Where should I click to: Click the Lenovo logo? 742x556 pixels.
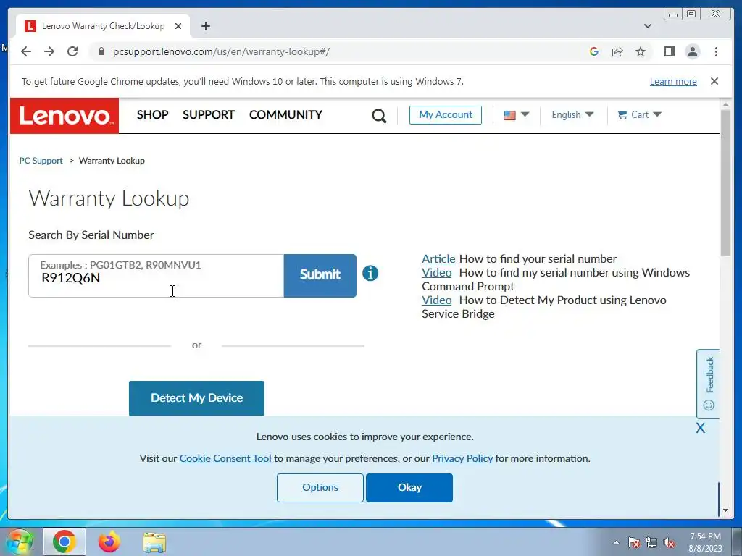(x=64, y=116)
